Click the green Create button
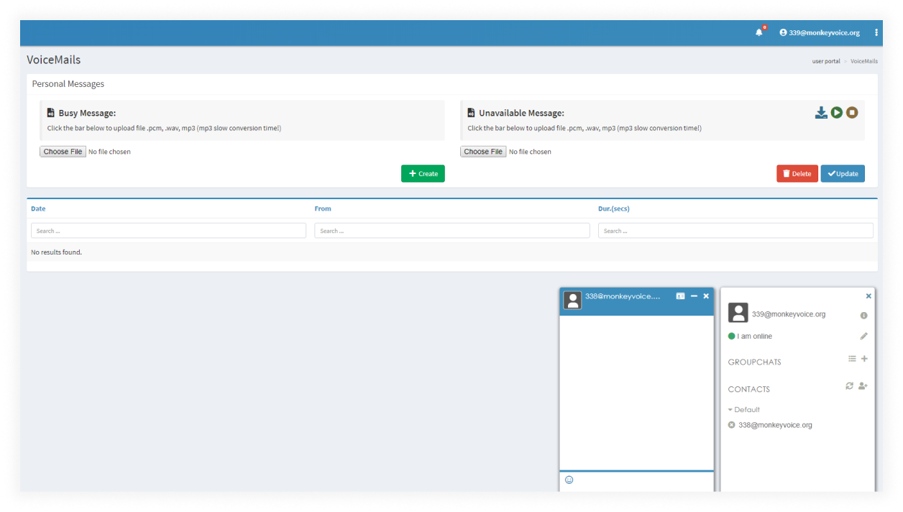Image resolution: width=903 pixels, height=512 pixels. pos(423,173)
